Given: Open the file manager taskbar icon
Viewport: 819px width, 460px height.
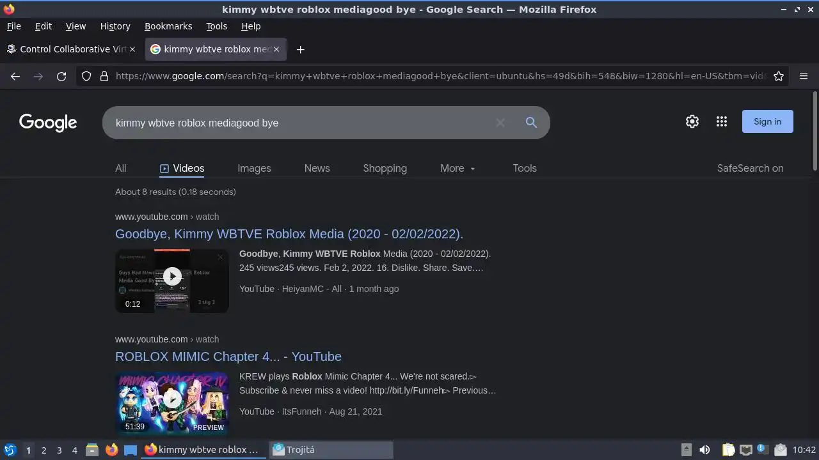Looking at the screenshot, I should 92,450.
